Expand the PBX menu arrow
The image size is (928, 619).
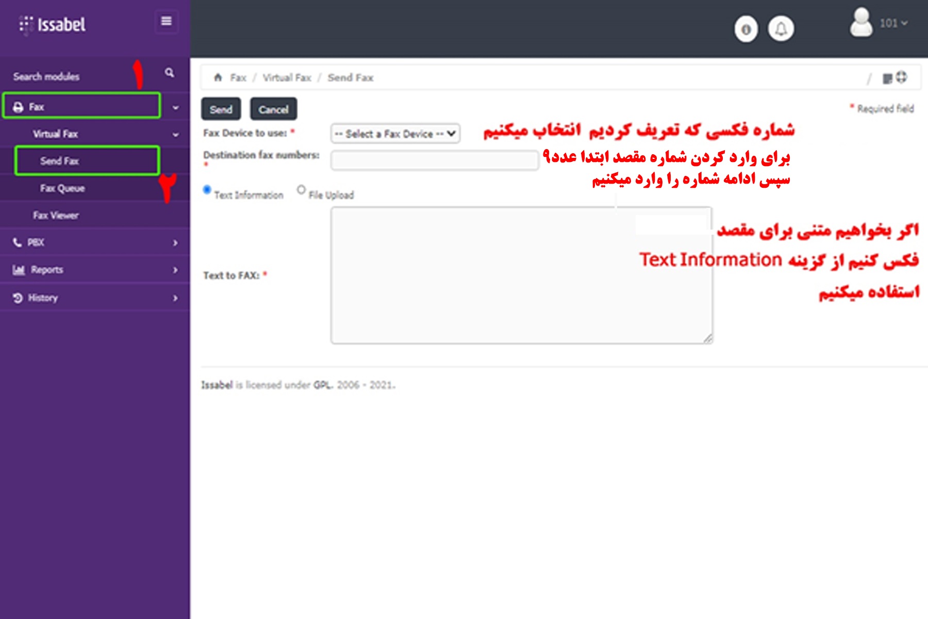pos(175,243)
